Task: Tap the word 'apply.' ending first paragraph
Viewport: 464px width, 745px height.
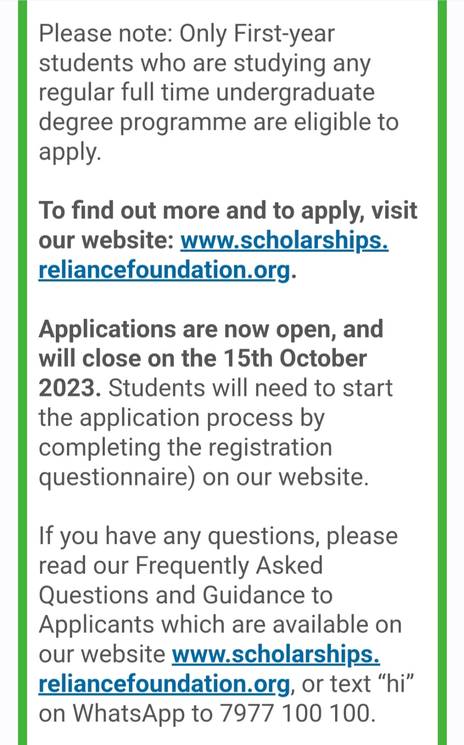Action: click(x=70, y=153)
